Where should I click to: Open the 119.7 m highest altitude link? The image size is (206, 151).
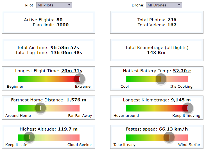(68, 129)
